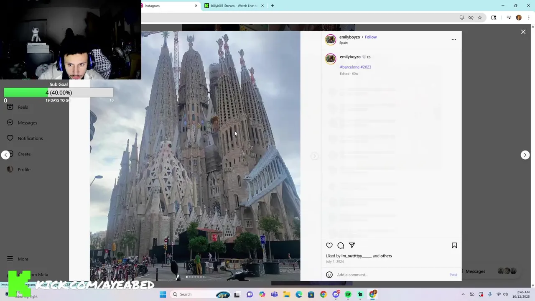535x301 pixels.
Task: Open Spain location link
Action: pyautogui.click(x=344, y=43)
